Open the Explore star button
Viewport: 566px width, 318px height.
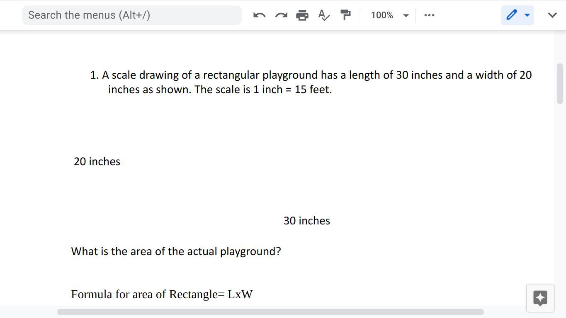[x=540, y=298]
